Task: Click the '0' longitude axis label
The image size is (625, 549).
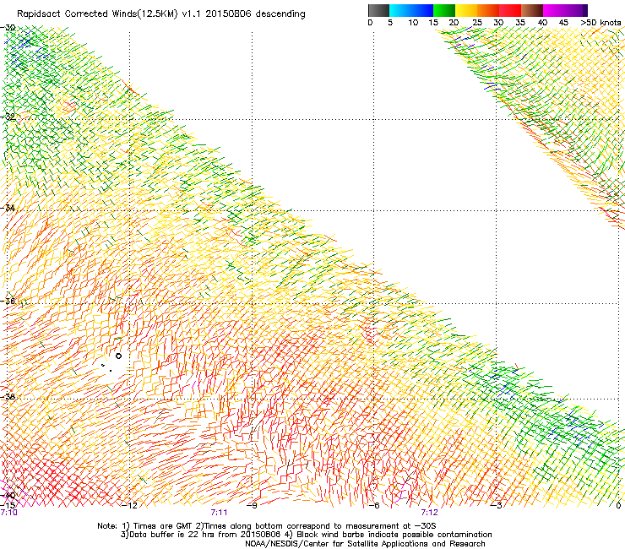Action: tap(618, 506)
